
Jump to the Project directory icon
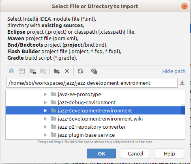coord(32,71)
